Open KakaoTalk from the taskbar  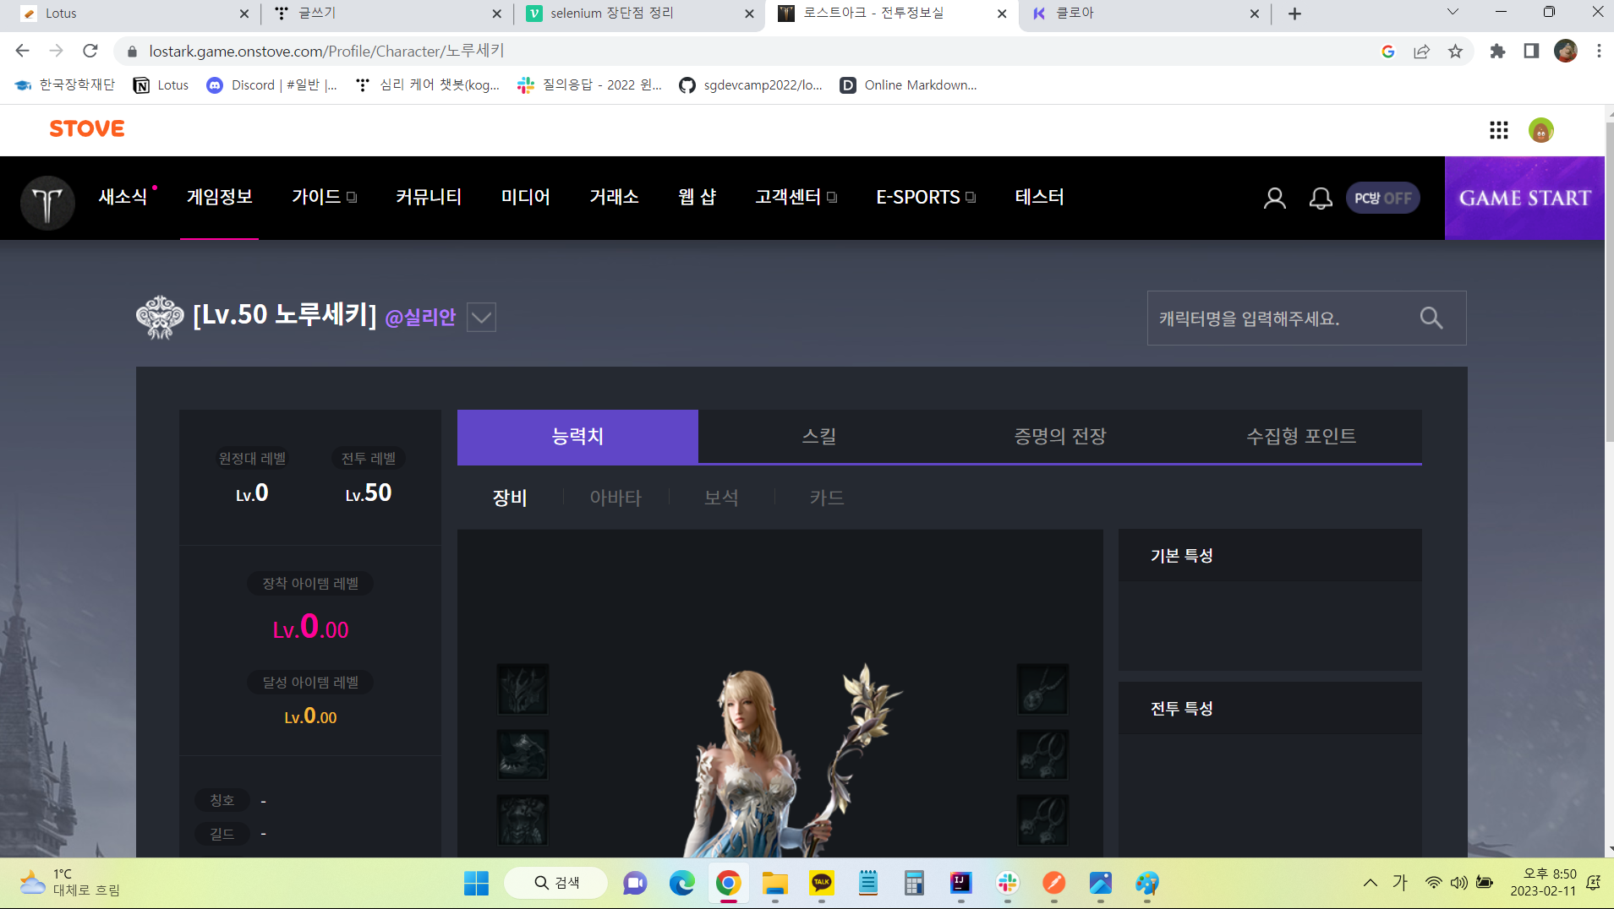821,884
